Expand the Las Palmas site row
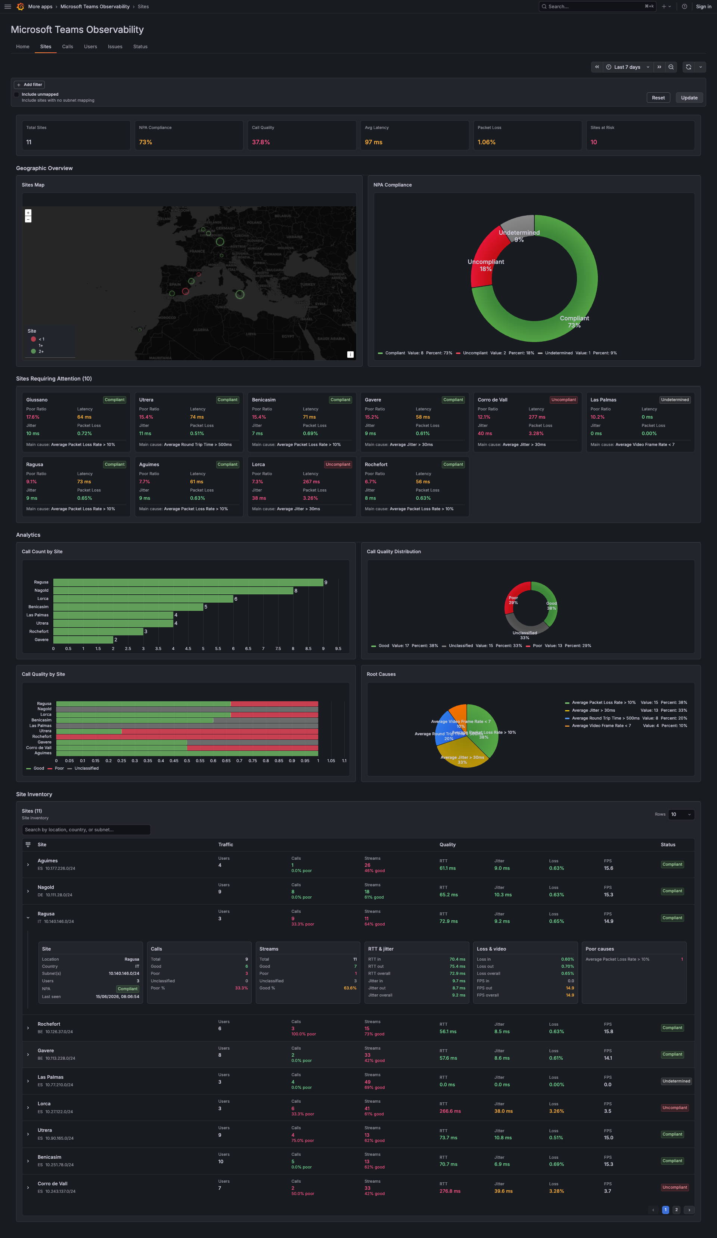 tap(28, 1081)
